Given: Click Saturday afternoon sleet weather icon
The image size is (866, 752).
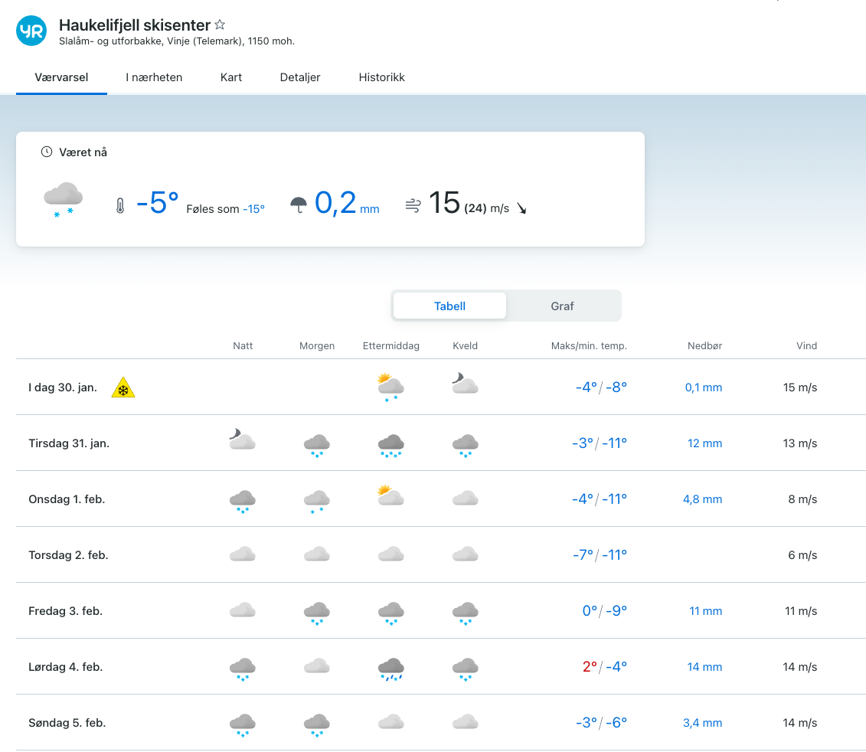Looking at the screenshot, I should [x=391, y=668].
